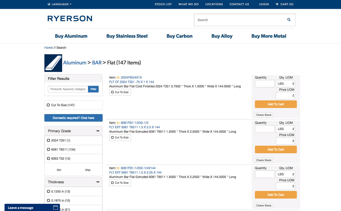341x211 pixels.
Task: Open Price UOM dropdown for 6061FB1-1/2X2-1/2
Action: pos(285,141)
